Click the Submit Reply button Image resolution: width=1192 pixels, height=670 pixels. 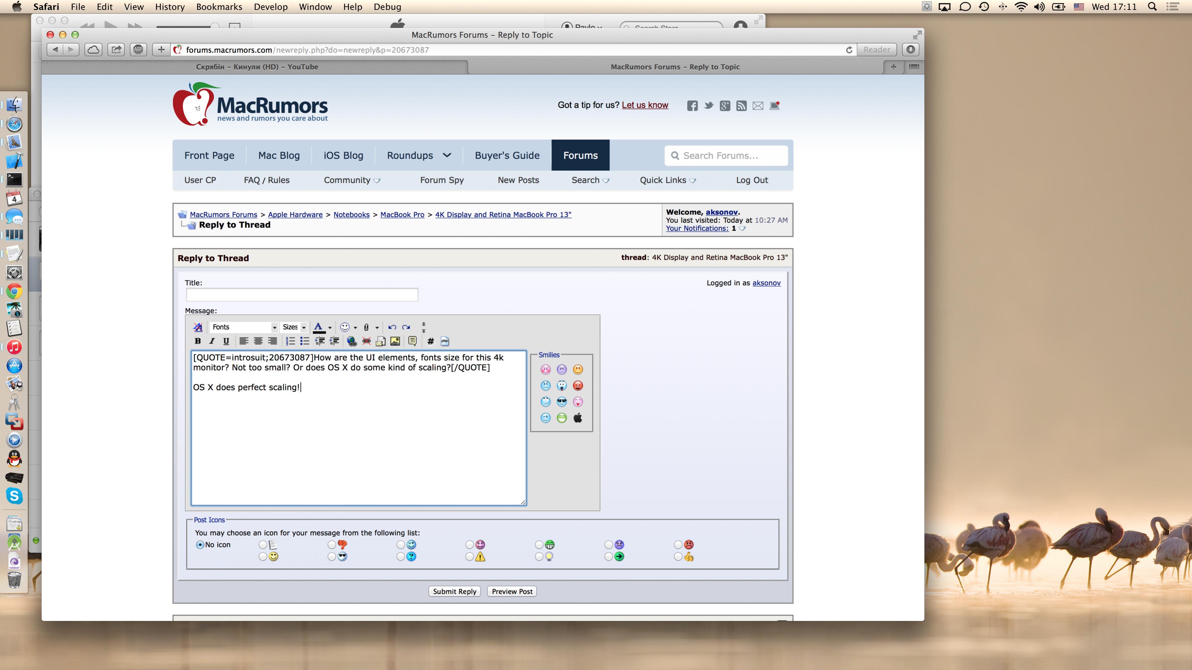(x=454, y=591)
